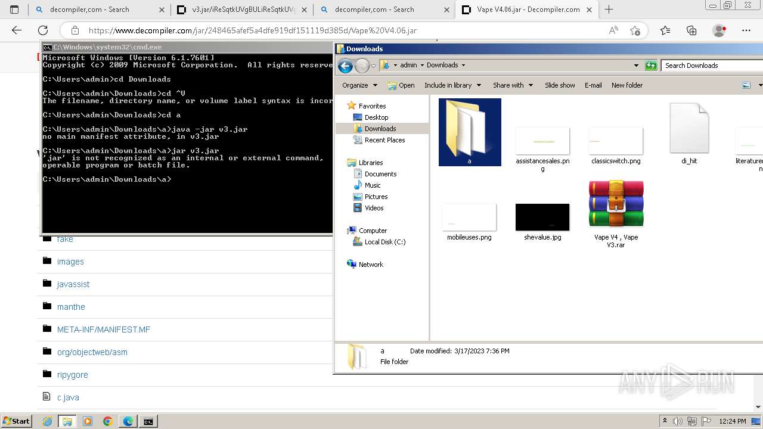Select the Vape V4.06.jar Decompiler tab
Viewport: 763px width, 429px height.
pyautogui.click(x=526, y=10)
